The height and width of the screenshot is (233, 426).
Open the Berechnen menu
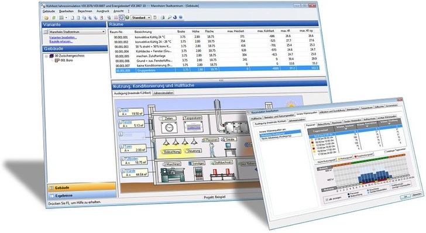tap(85, 11)
